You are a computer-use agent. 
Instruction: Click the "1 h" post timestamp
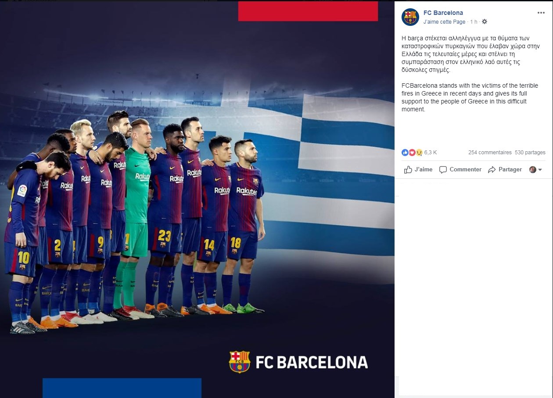474,22
